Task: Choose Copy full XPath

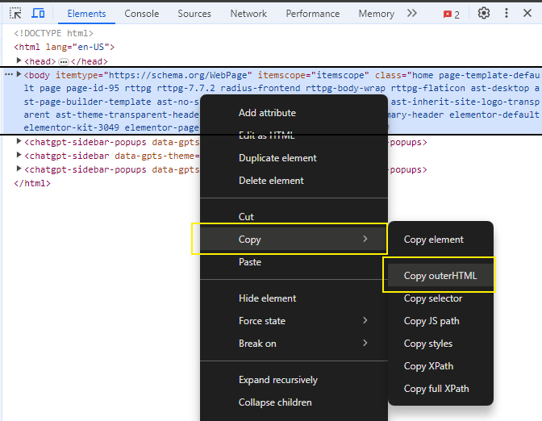Action: [x=440, y=389]
